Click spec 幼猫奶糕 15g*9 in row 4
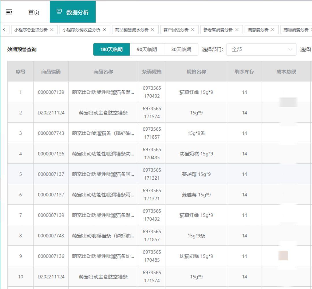 [196, 153]
